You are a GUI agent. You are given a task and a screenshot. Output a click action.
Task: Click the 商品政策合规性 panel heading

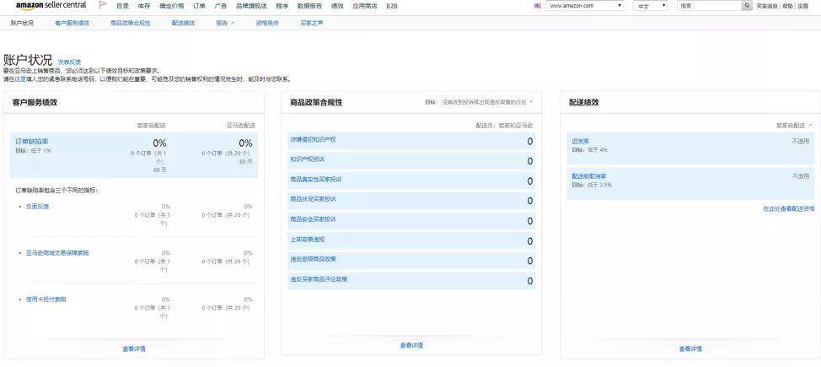tap(316, 102)
